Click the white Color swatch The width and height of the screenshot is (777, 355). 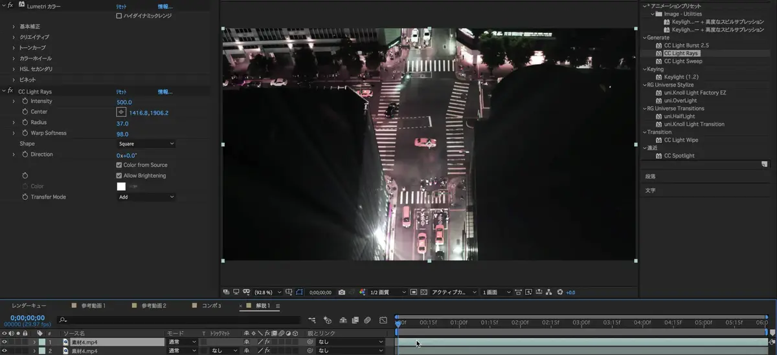click(121, 186)
